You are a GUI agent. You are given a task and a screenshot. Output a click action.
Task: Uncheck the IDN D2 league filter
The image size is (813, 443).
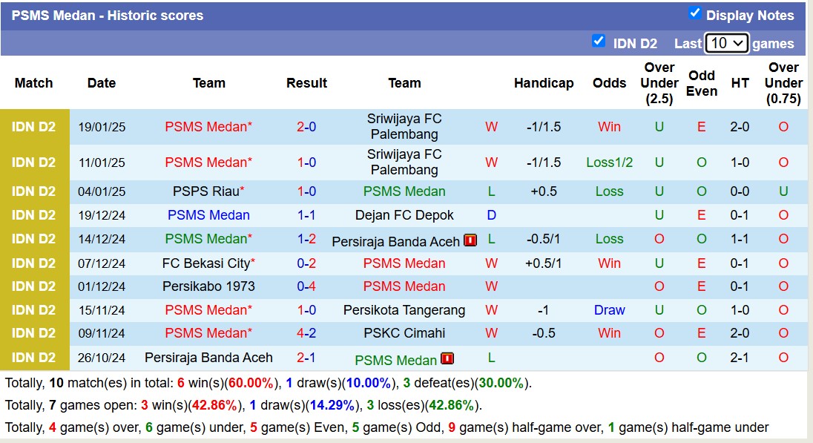599,42
